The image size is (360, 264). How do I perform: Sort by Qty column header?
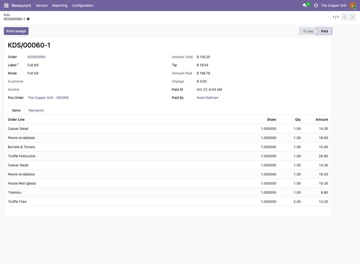point(298,119)
